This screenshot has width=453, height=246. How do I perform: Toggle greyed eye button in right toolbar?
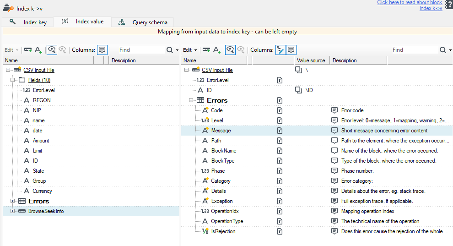(x=241, y=50)
